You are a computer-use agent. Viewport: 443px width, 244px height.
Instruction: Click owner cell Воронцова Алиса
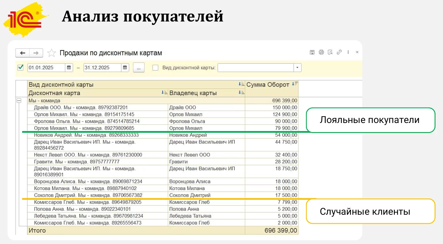[x=206, y=182]
